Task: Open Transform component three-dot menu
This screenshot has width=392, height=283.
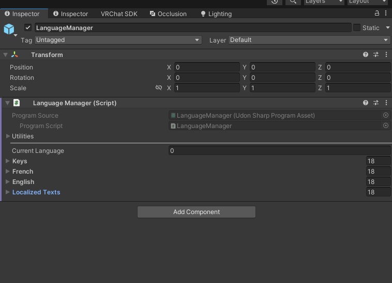Action: pos(386,54)
